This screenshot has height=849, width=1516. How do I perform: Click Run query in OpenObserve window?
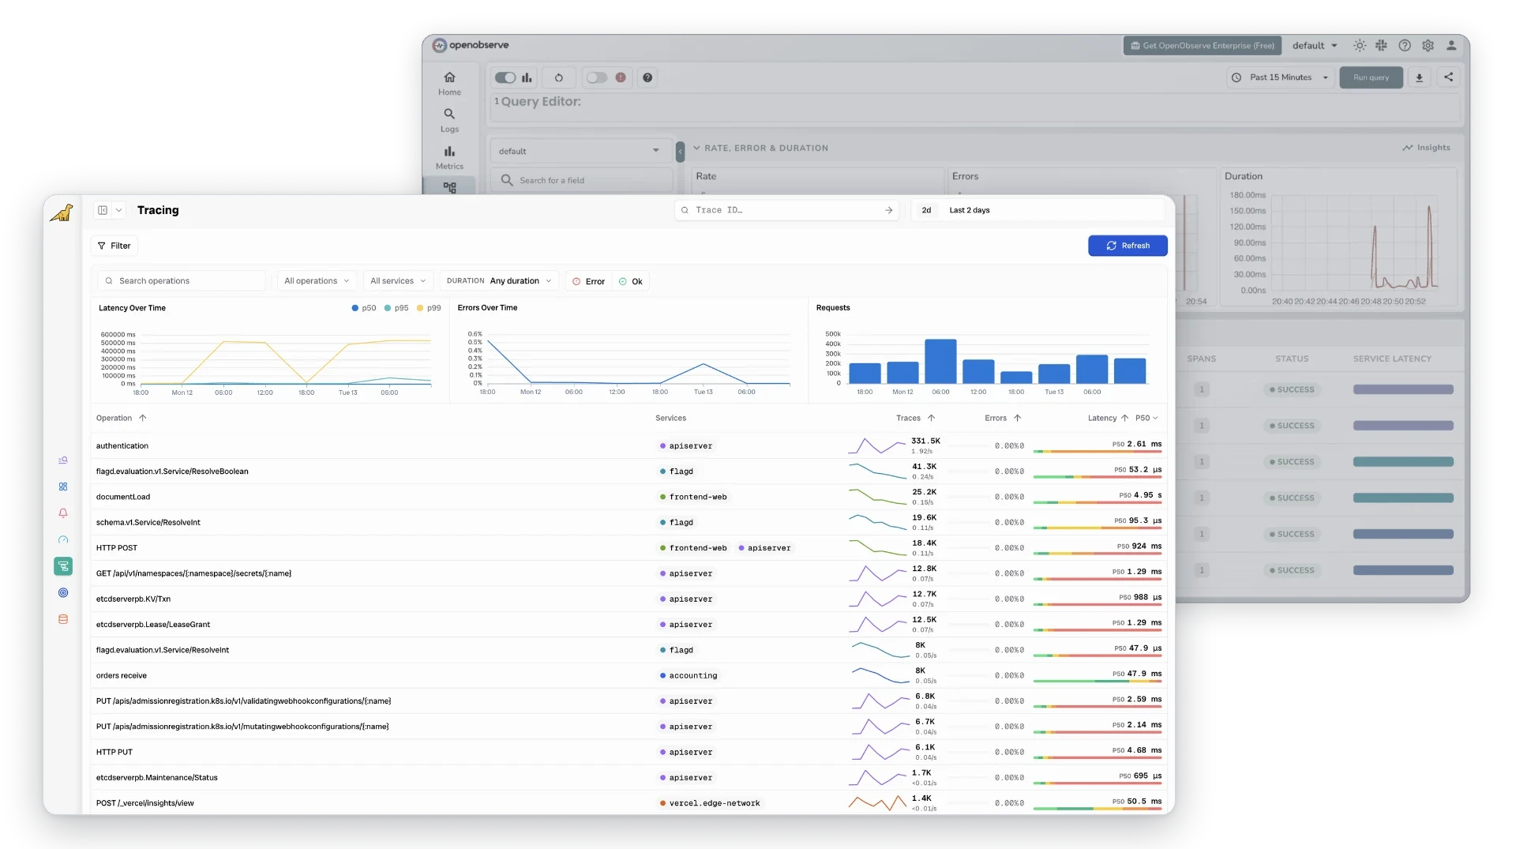[1371, 77]
